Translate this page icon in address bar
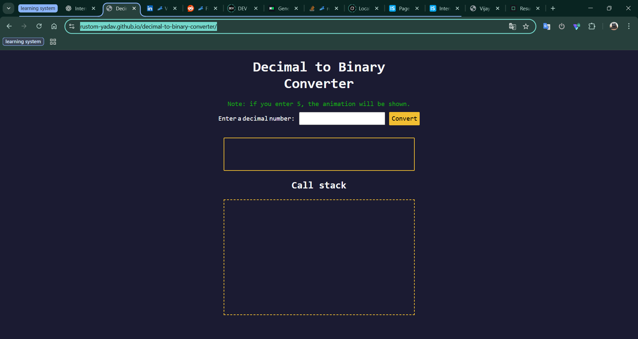638x339 pixels. [512, 26]
